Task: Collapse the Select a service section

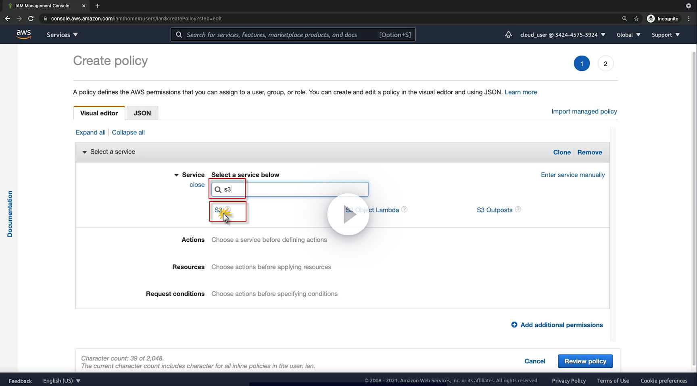Action: (85, 152)
